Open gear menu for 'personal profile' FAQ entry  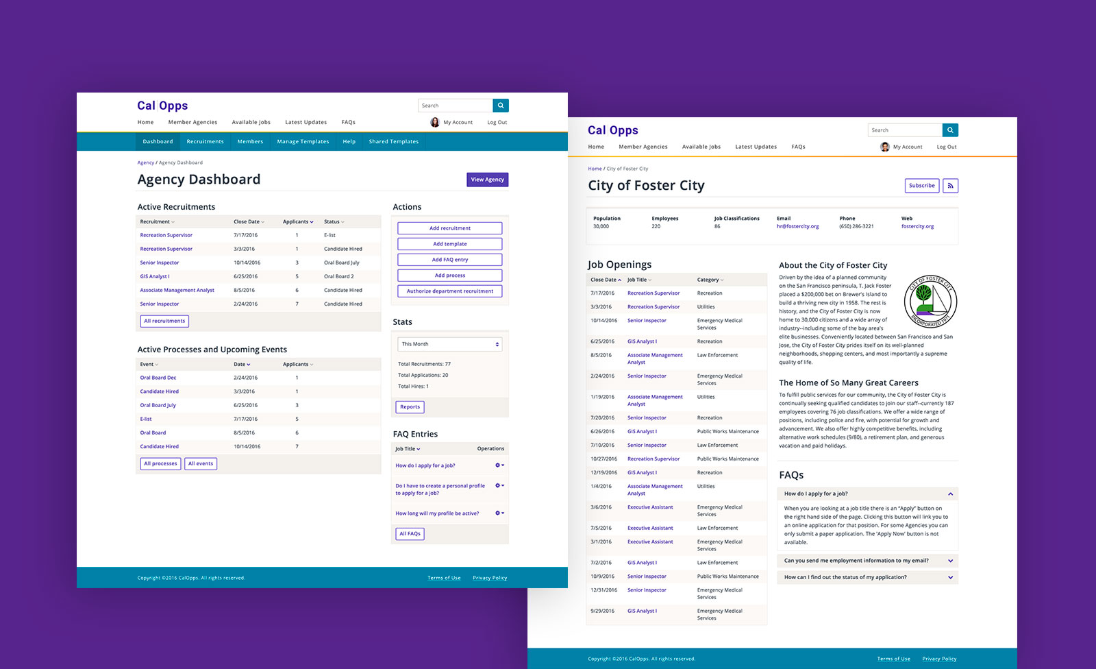coord(500,485)
